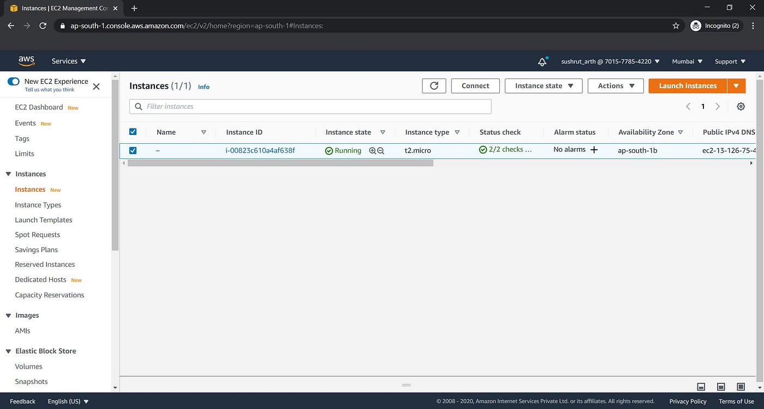Click the table horizontal scrollbar
764x409 pixels.
click(280, 163)
